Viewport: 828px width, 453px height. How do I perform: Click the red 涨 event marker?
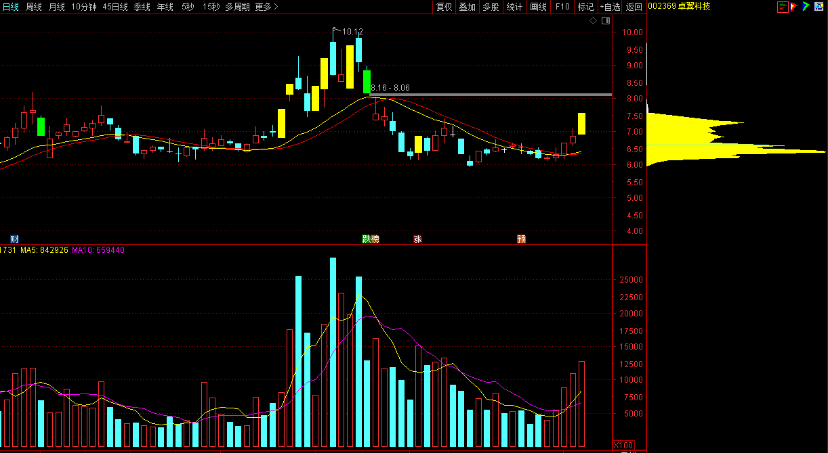[x=417, y=239]
